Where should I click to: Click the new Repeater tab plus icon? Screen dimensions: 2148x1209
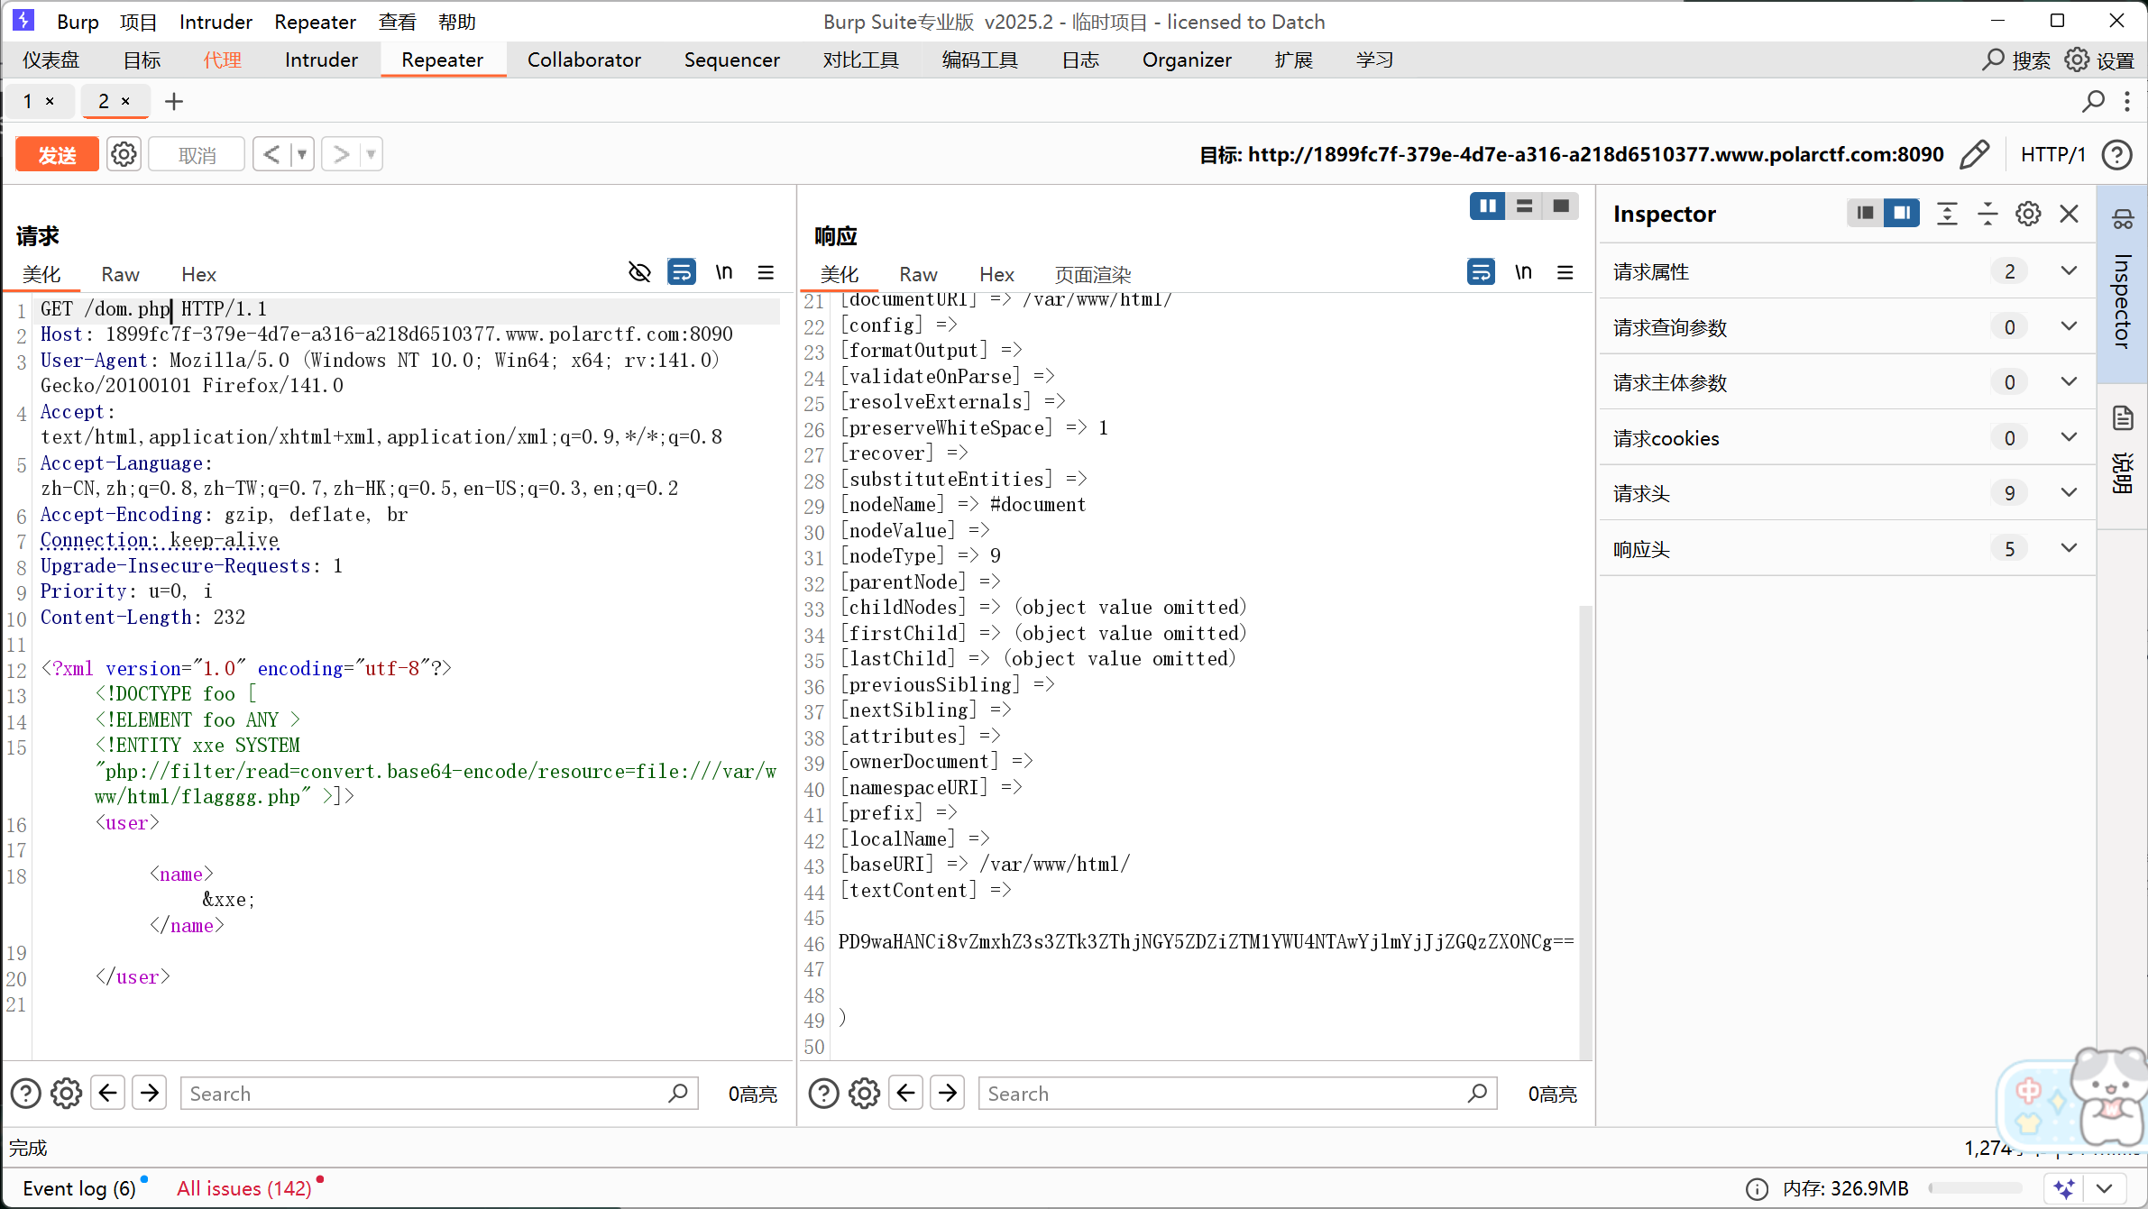[x=174, y=101]
